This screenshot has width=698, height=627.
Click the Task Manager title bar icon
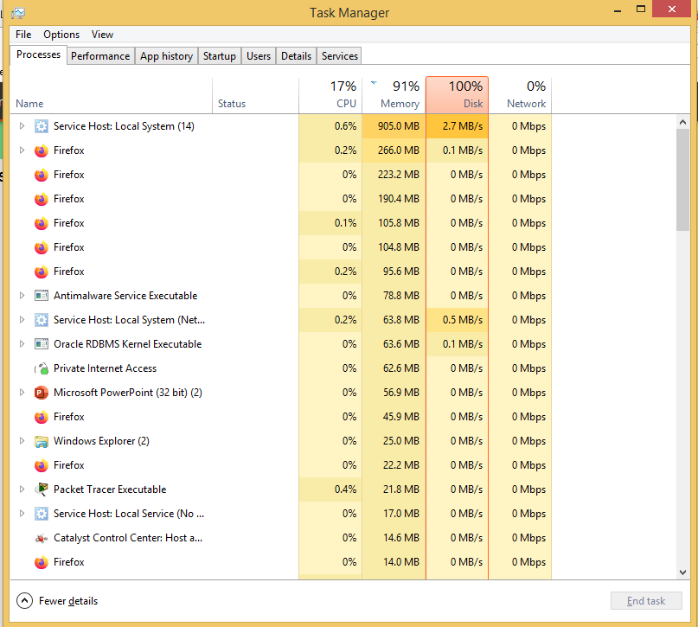tap(18, 13)
